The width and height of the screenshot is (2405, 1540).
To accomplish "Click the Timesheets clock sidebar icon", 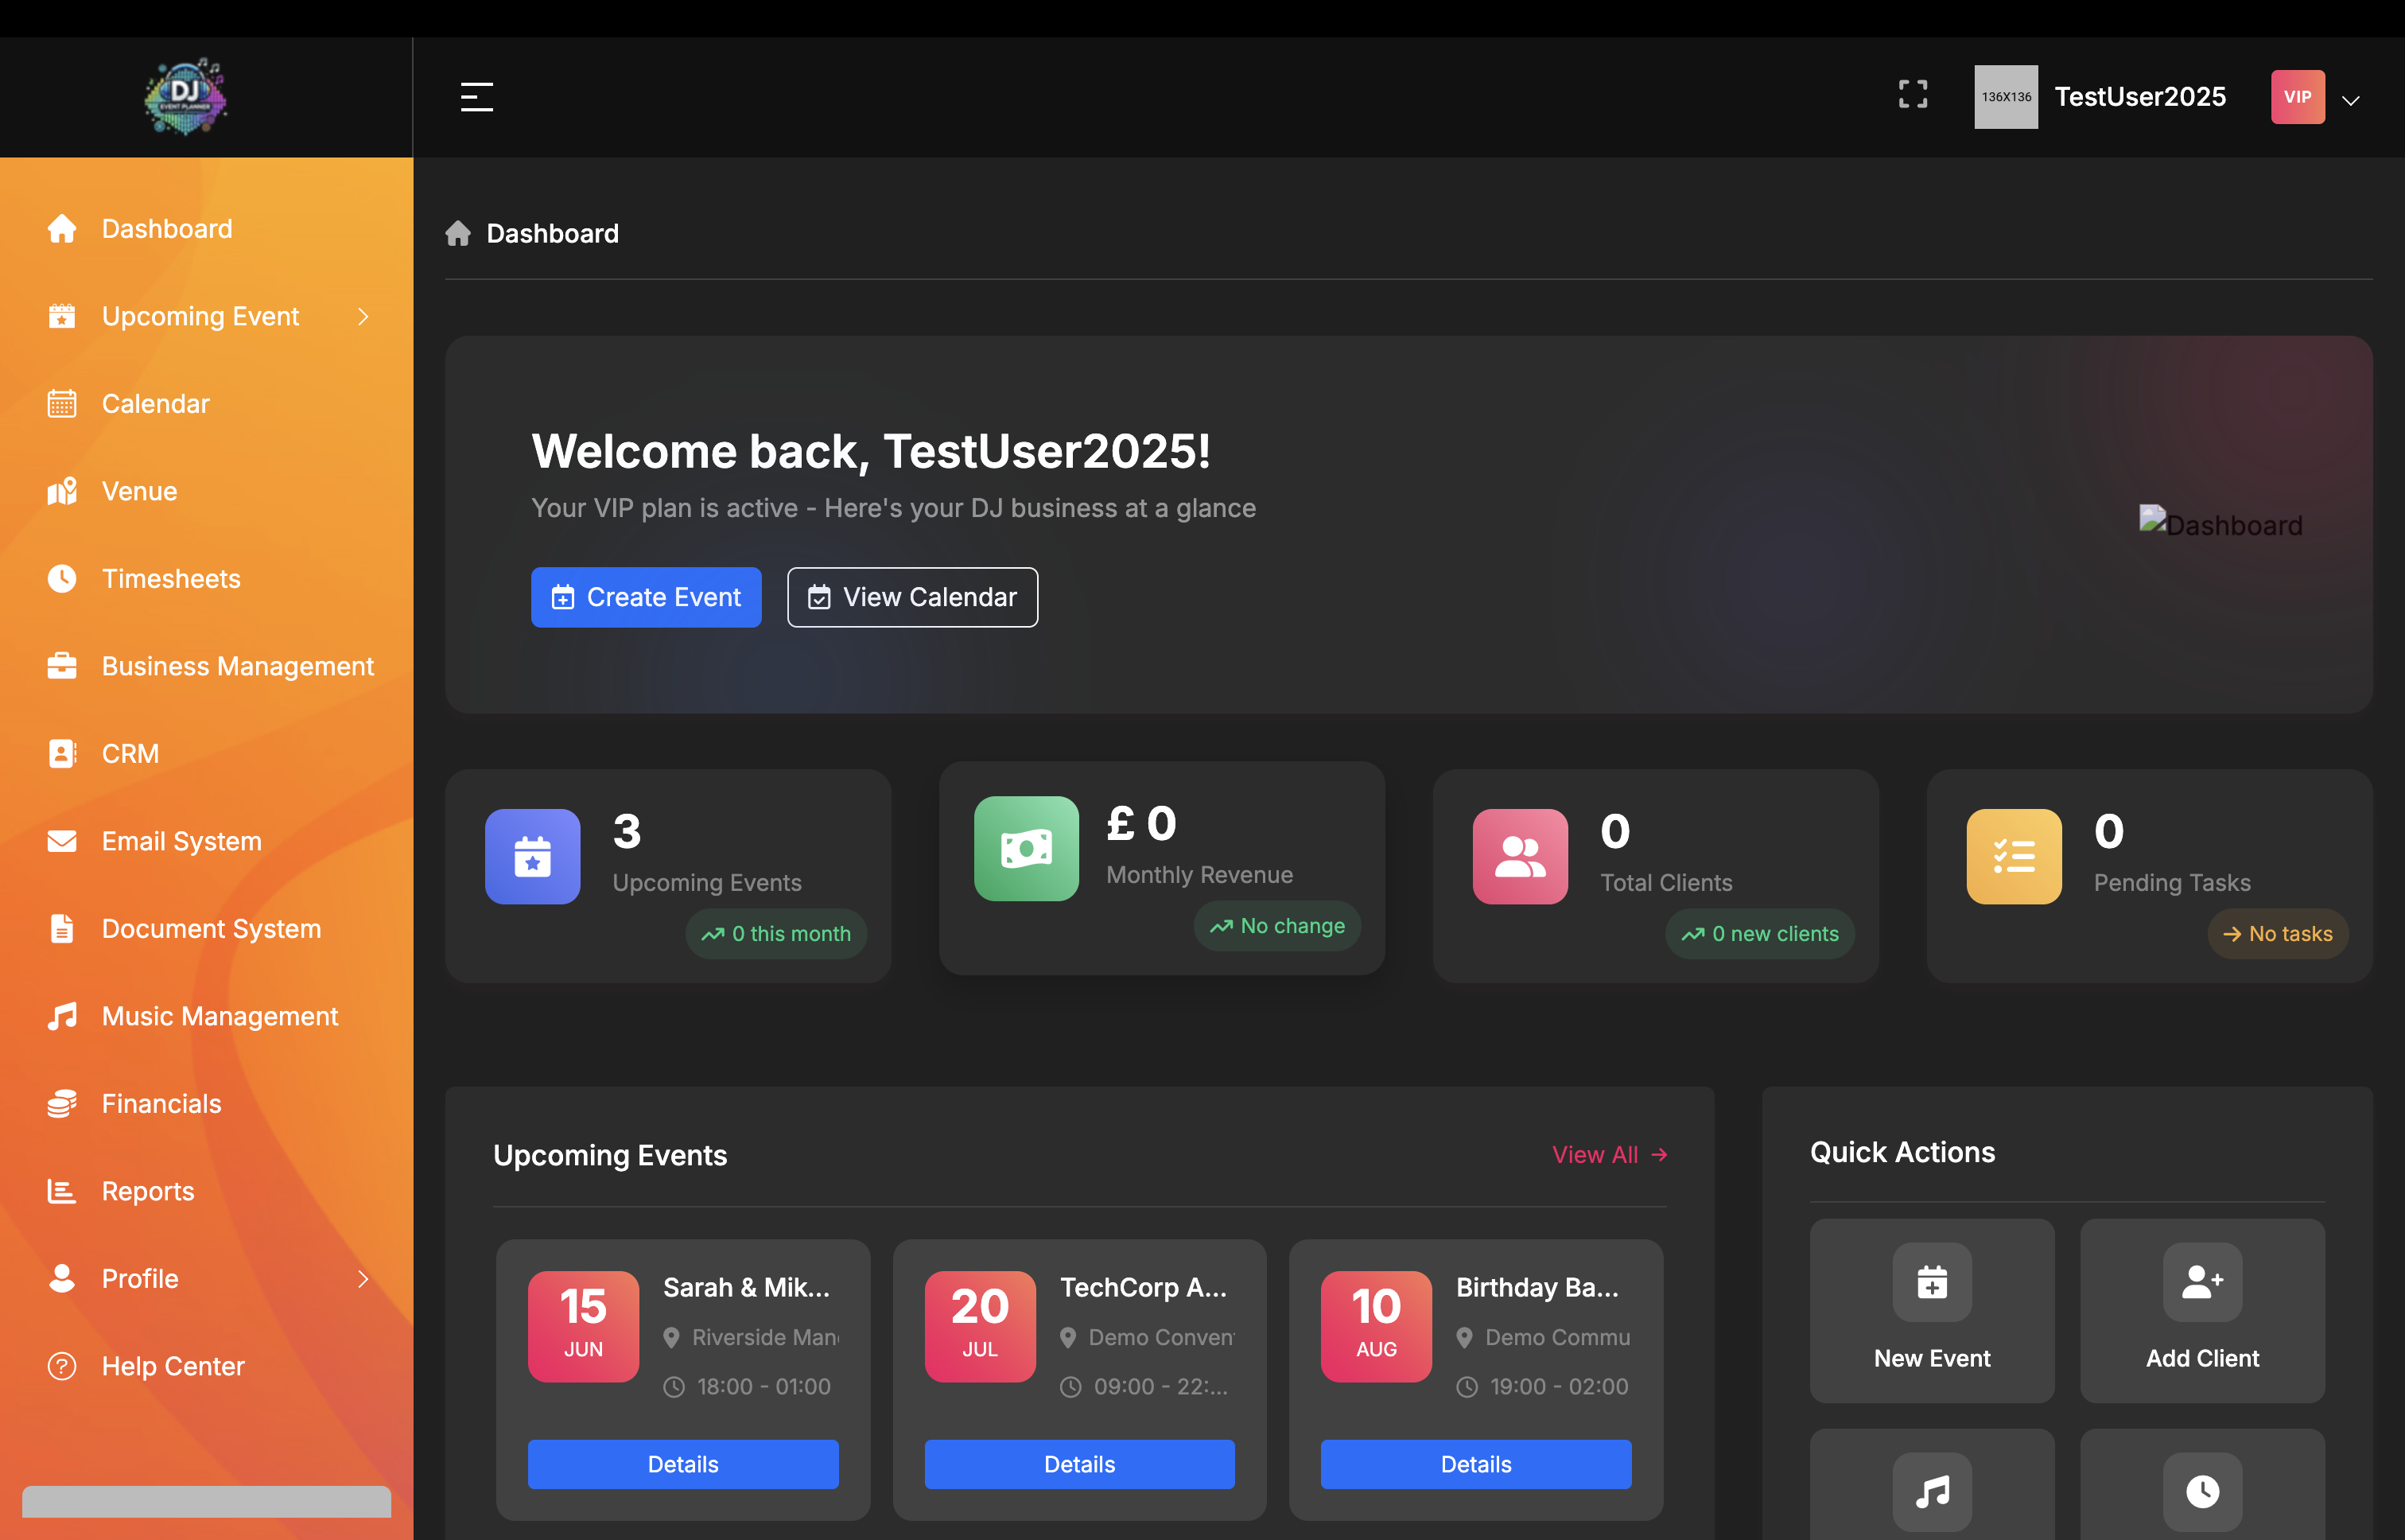I will [62, 579].
